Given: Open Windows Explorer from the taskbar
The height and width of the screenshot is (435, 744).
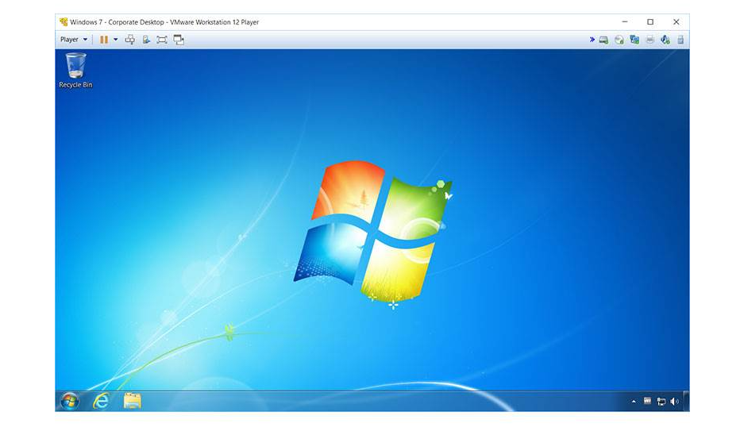Looking at the screenshot, I should [133, 401].
